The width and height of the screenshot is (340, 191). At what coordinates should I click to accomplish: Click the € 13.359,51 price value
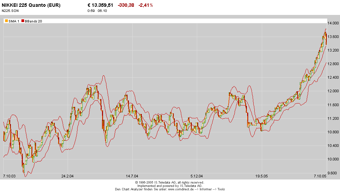click(x=100, y=5)
